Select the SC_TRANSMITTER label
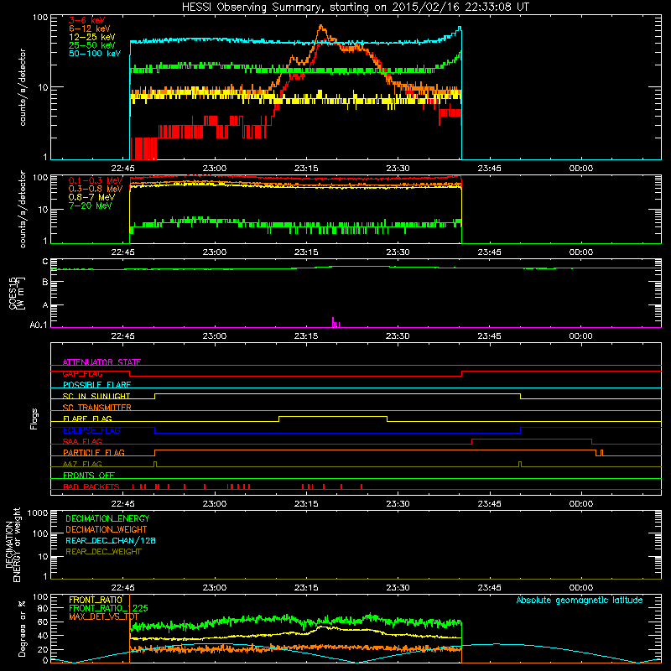 point(96,408)
